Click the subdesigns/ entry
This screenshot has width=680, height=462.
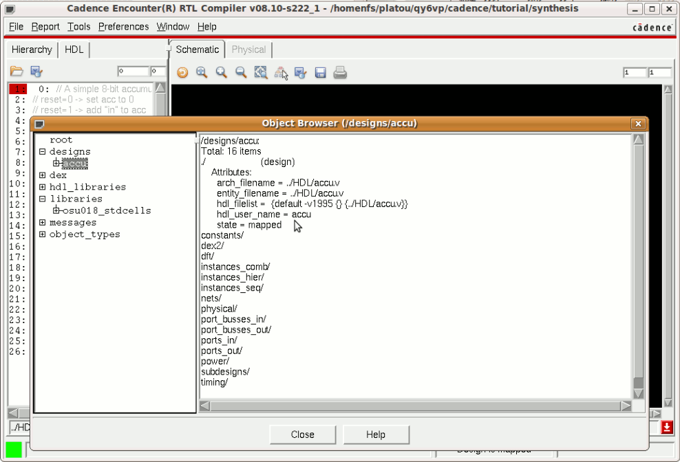pyautogui.click(x=225, y=372)
